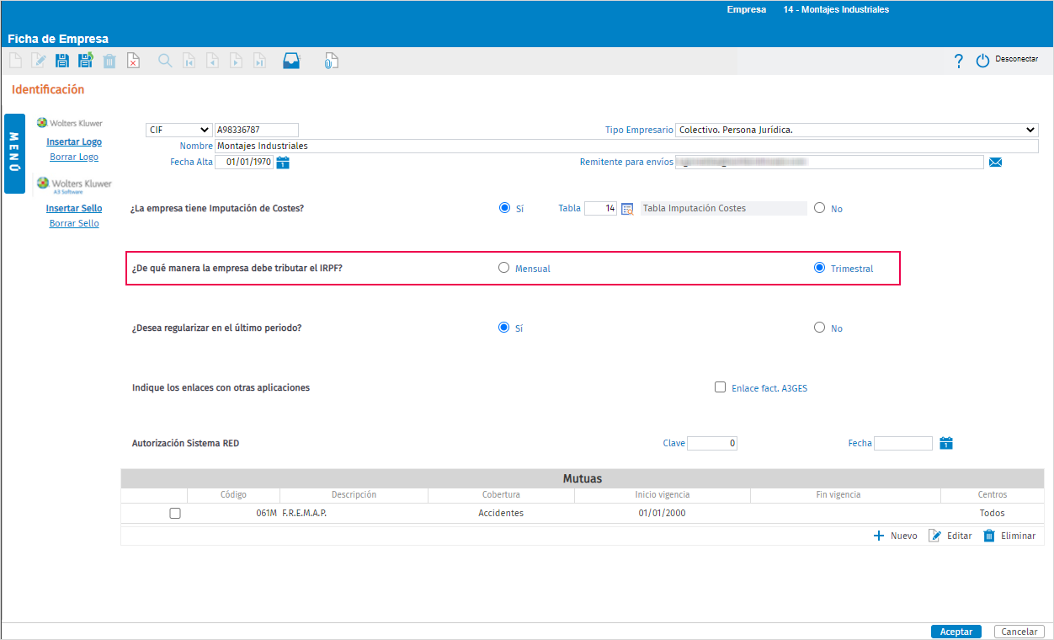
Task: Enable the Enlace fact. A3GES checkbox
Action: [720, 387]
